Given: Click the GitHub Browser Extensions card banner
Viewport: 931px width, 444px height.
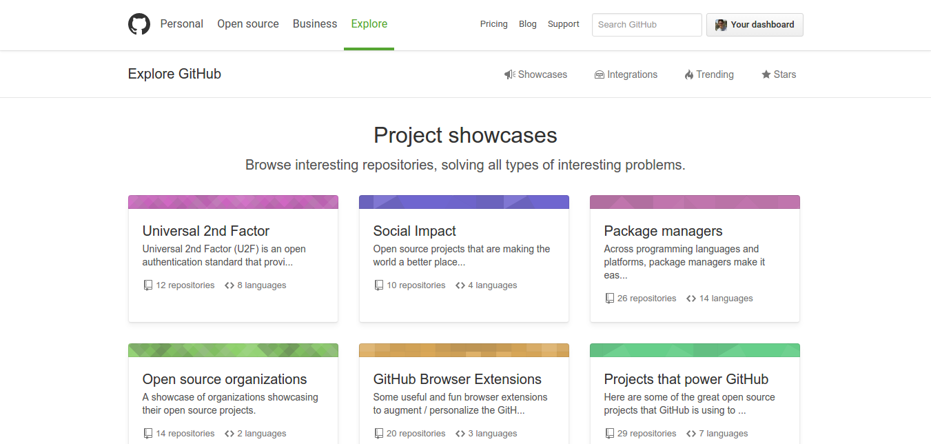Looking at the screenshot, I should [x=464, y=350].
